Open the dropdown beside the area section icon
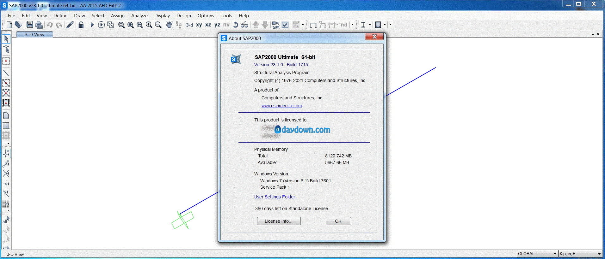 click(385, 25)
